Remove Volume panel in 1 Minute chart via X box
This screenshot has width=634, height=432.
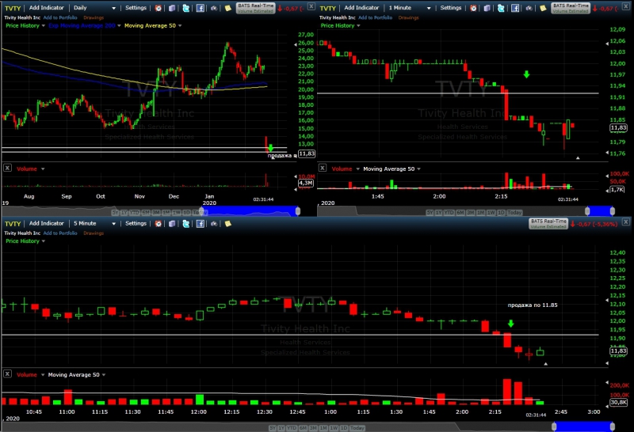tap(323, 168)
